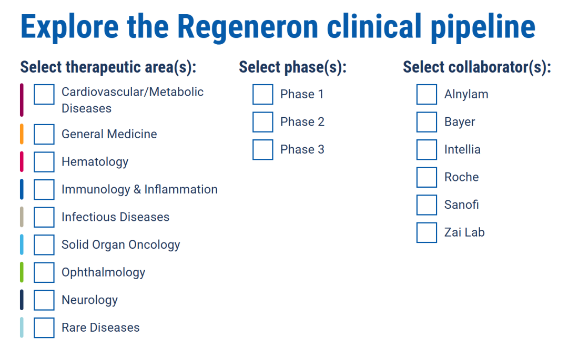
Task: Enable the Hematology filter checkbox
Action: click(x=44, y=162)
